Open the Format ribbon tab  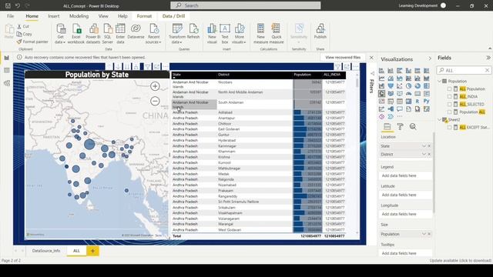point(144,16)
